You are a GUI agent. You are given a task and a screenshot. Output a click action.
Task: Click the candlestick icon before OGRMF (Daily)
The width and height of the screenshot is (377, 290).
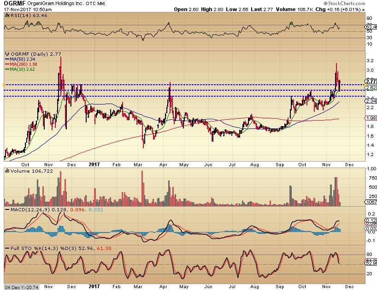click(7, 54)
